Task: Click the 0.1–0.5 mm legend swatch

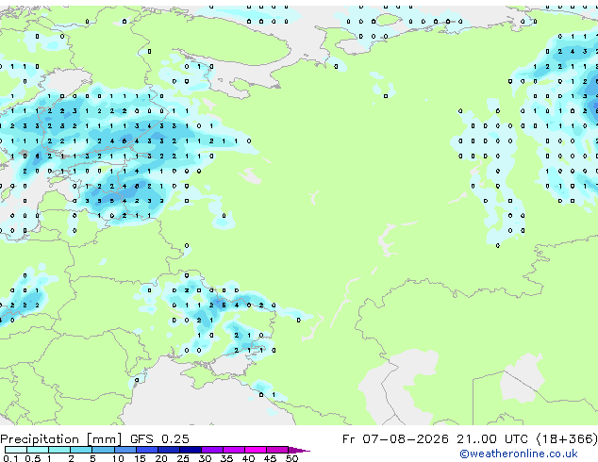Action: [x=16, y=450]
